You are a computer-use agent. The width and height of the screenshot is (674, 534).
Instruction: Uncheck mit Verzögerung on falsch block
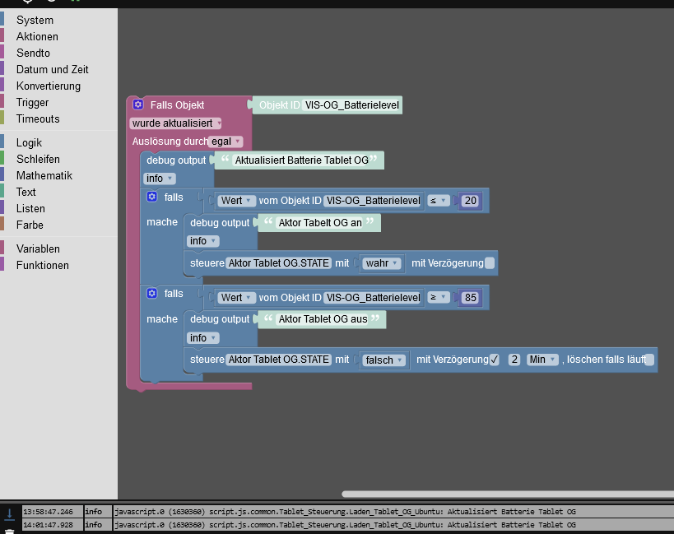click(495, 360)
